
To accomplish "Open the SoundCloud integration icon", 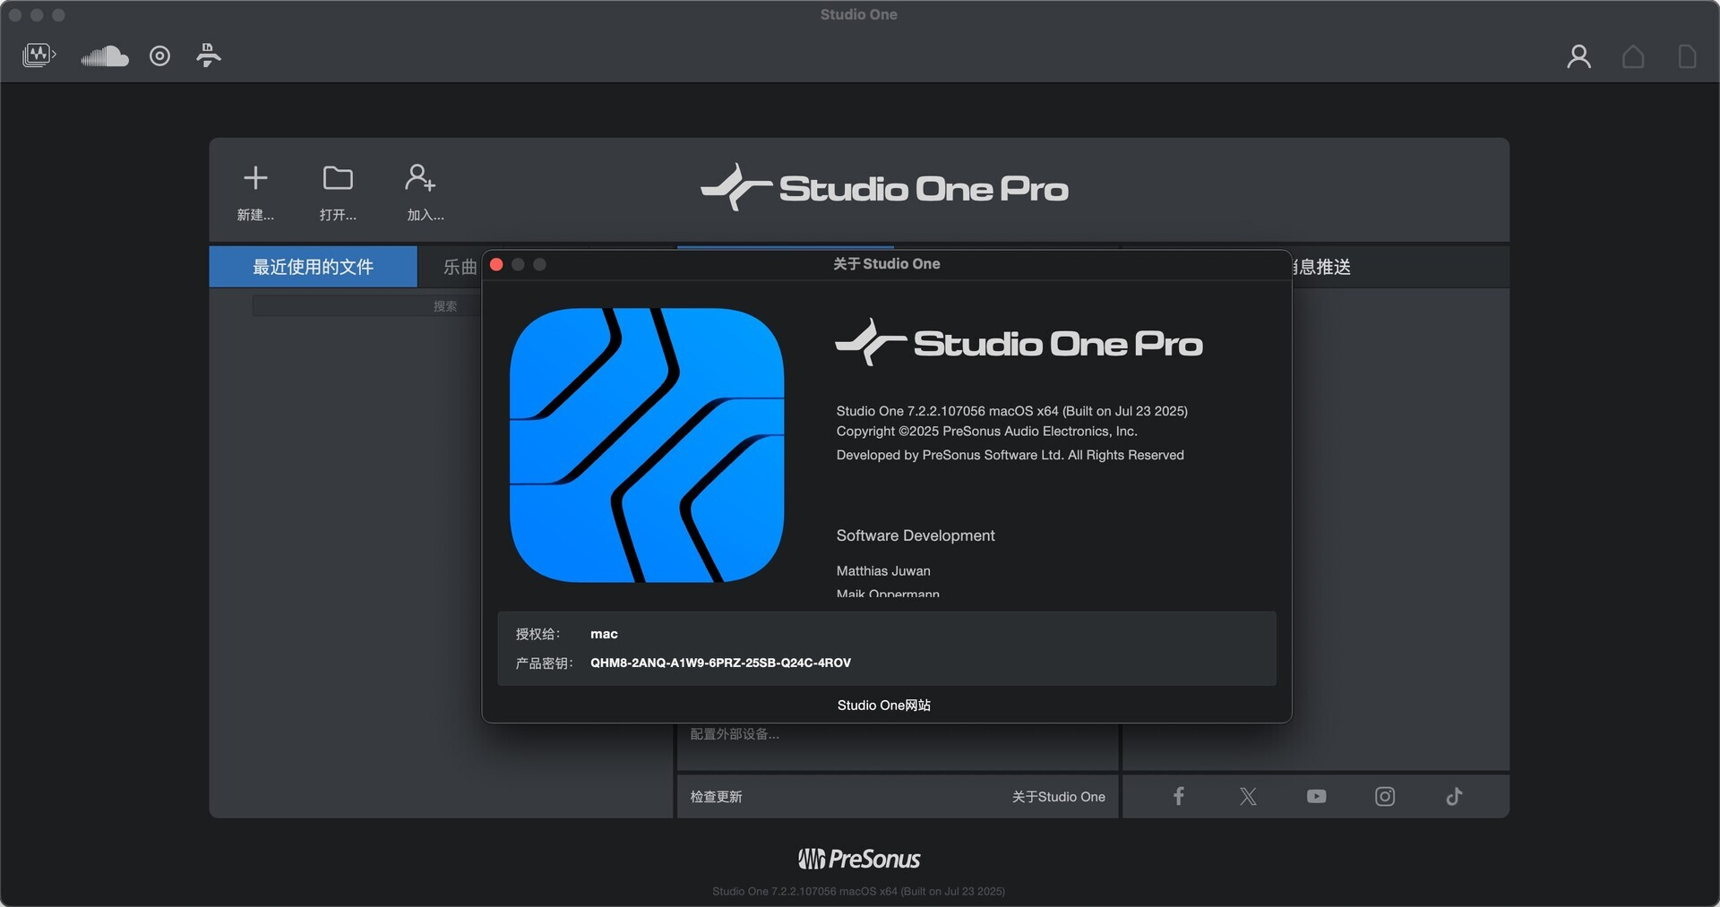I will pos(103,56).
